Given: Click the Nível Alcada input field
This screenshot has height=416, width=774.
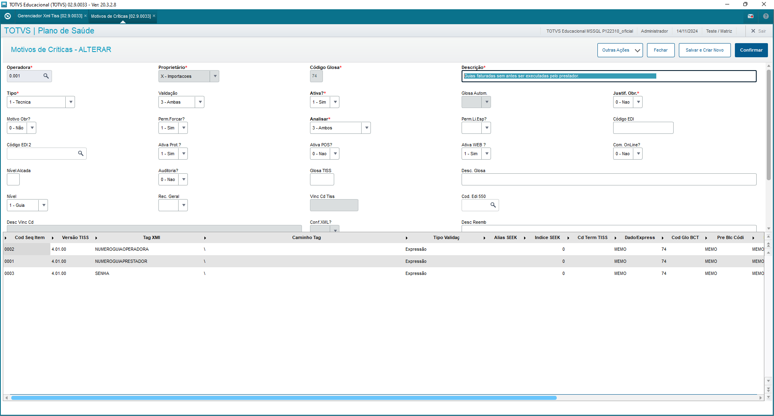Looking at the screenshot, I should pyautogui.click(x=13, y=179).
